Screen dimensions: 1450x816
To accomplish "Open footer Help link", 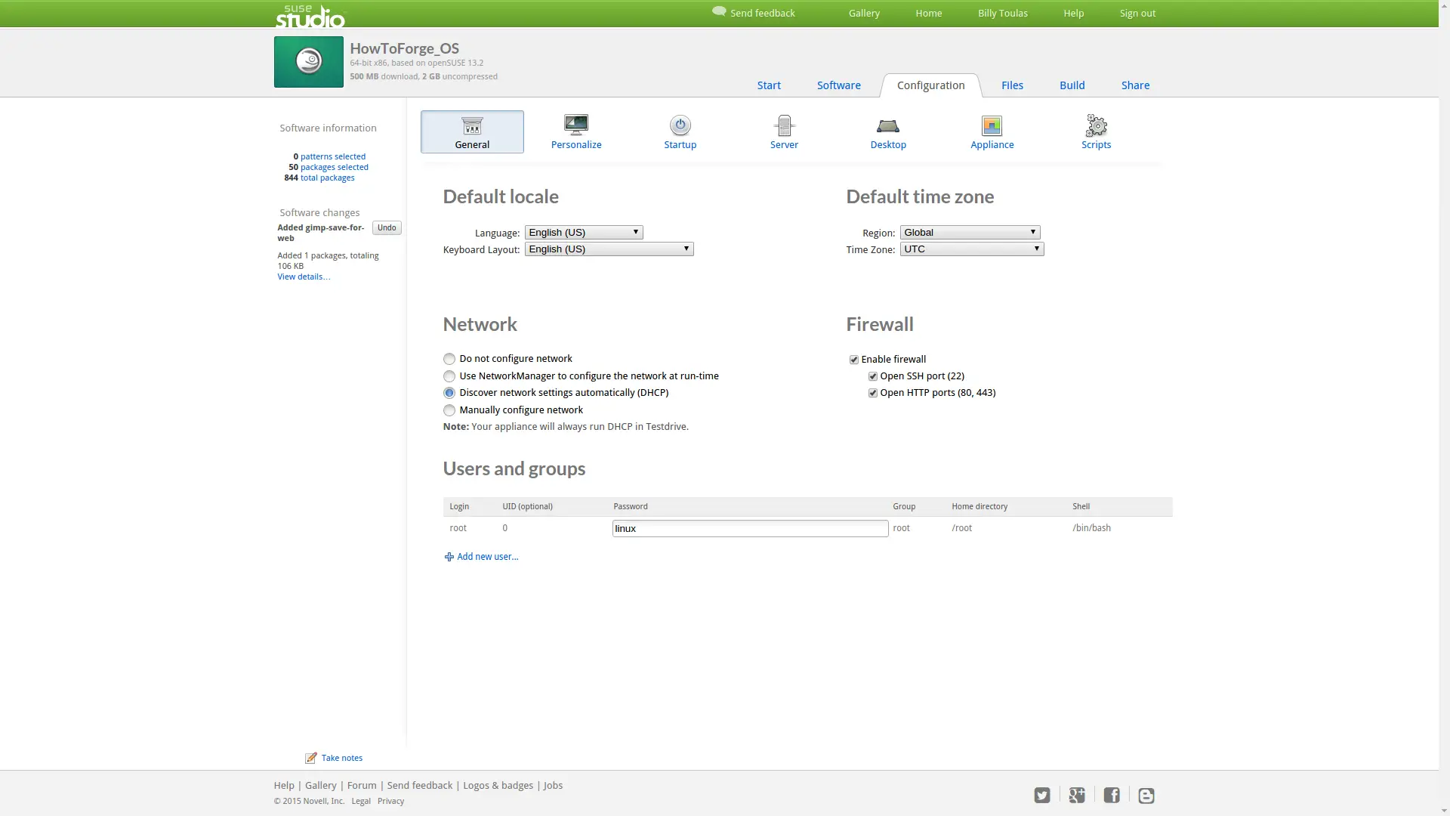I will [284, 786].
